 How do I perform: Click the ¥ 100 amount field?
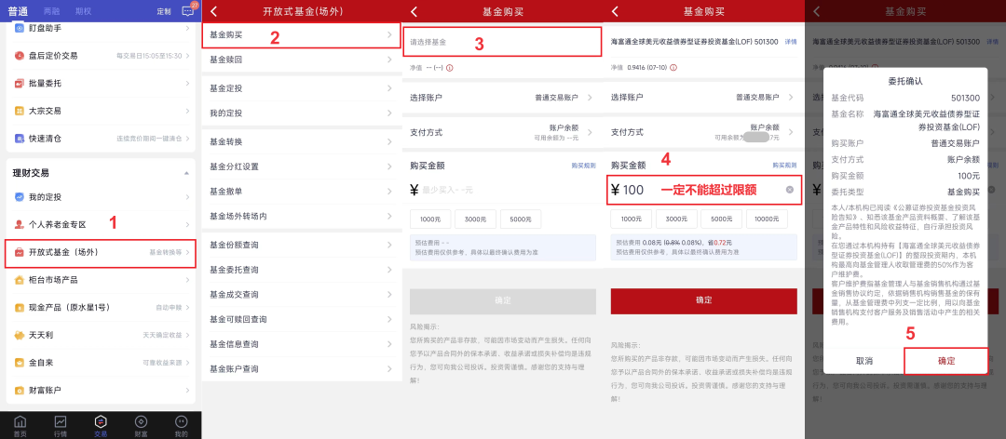[704, 190]
